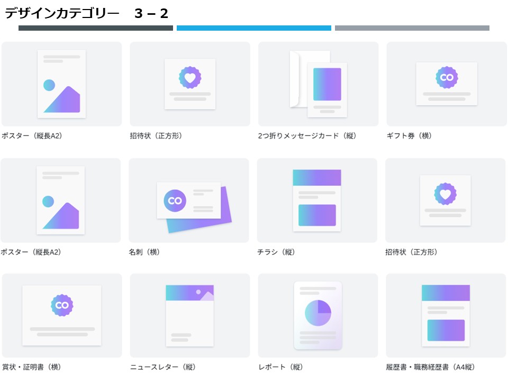Click the ポスター thumbnail beside 名刺 card

[x=60, y=200]
